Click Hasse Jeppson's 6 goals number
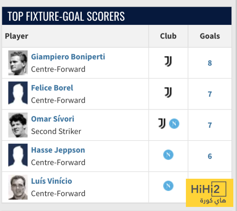The image size is (237, 211). click(x=210, y=156)
